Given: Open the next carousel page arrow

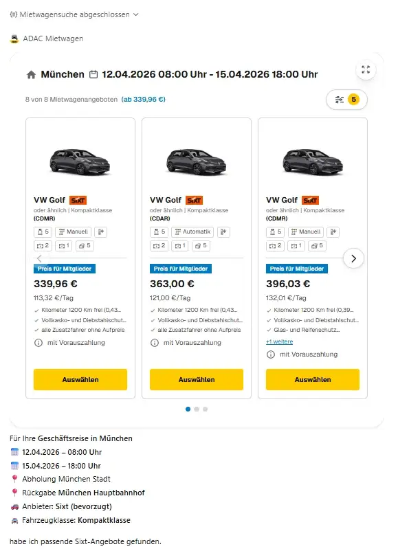Looking at the screenshot, I should 353,258.
